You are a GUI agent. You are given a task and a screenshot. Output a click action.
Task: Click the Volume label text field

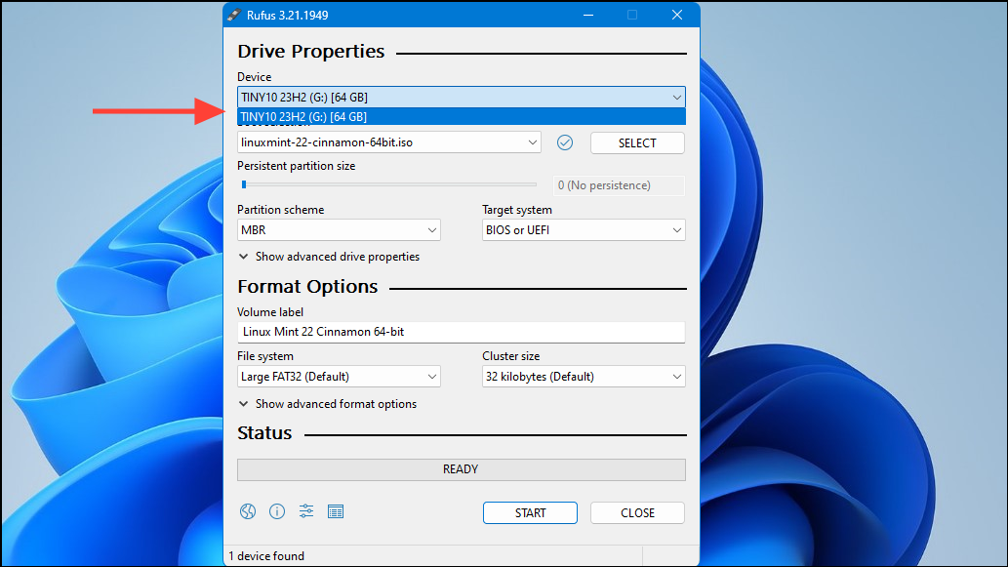[x=461, y=332]
